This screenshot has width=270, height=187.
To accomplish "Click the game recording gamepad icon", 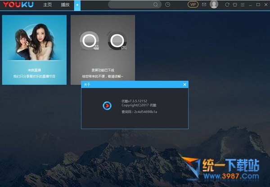I will pyautogui.click(x=117, y=42).
